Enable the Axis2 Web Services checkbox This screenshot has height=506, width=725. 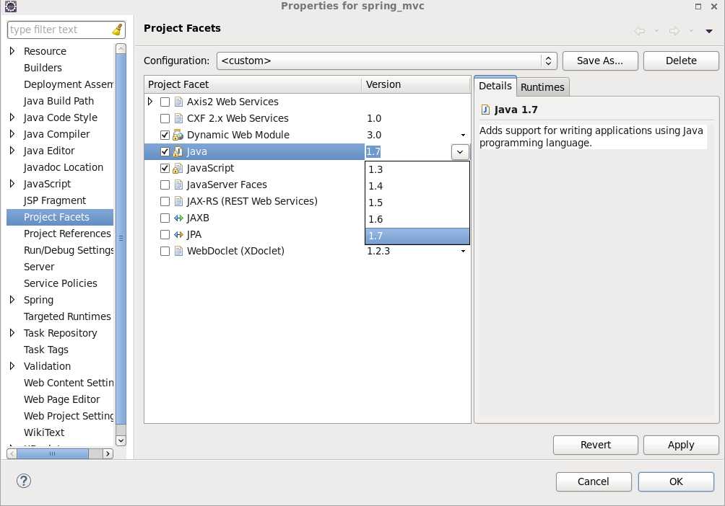tap(165, 102)
